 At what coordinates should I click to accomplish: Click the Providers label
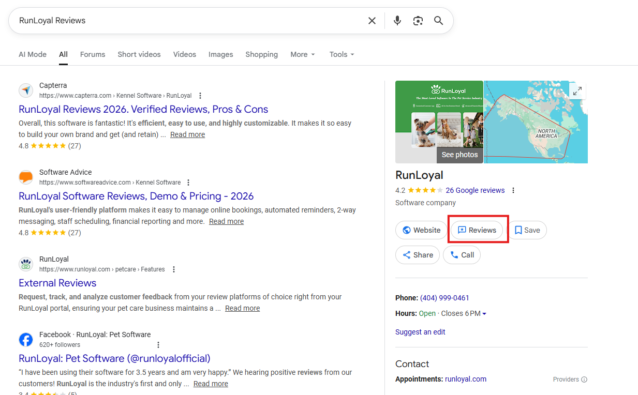tap(566, 379)
